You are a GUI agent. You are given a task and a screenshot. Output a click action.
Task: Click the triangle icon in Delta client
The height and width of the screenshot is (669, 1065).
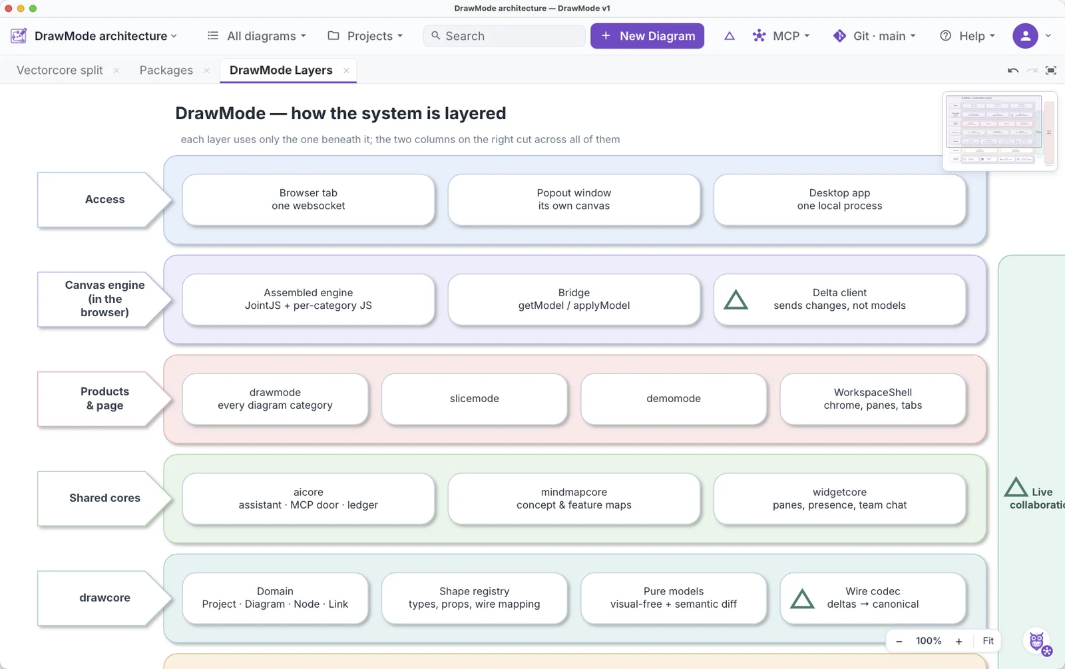pos(736,300)
